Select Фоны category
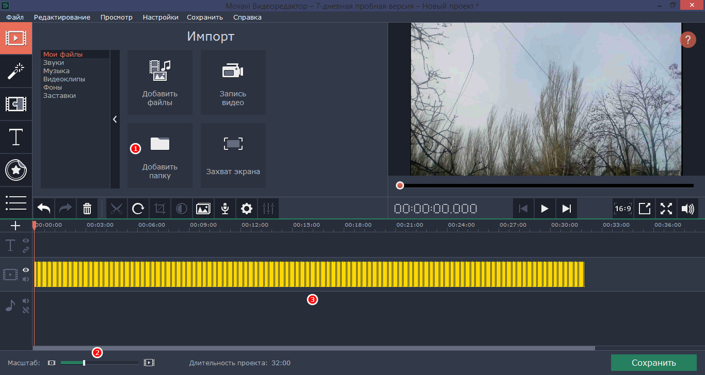The image size is (705, 375). click(x=75, y=87)
